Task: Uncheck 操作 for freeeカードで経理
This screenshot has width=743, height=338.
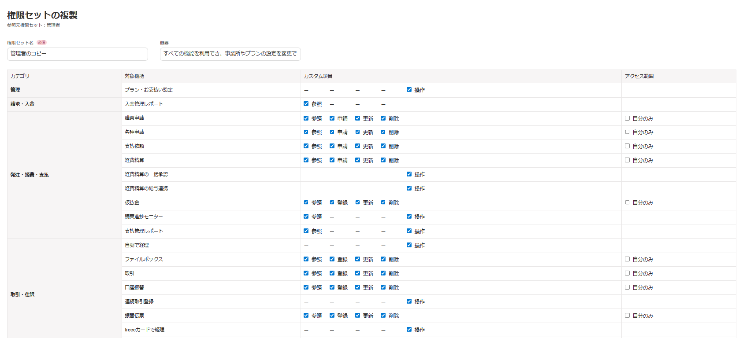Action: 409,330
